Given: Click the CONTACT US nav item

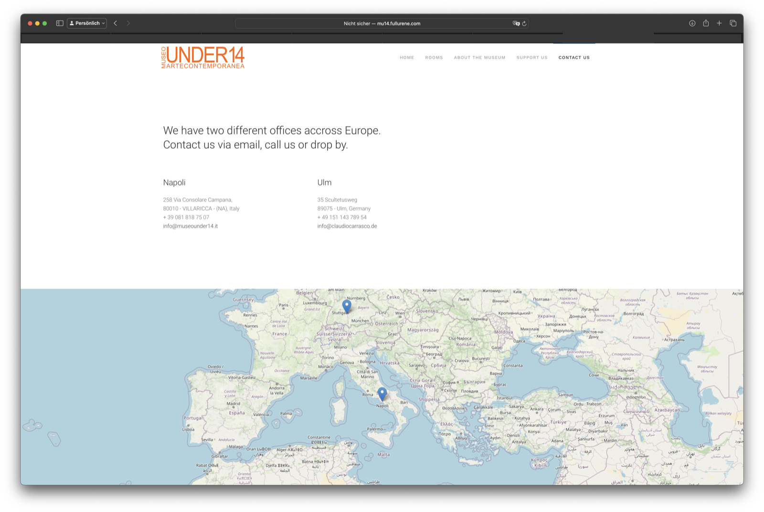Looking at the screenshot, I should point(574,58).
